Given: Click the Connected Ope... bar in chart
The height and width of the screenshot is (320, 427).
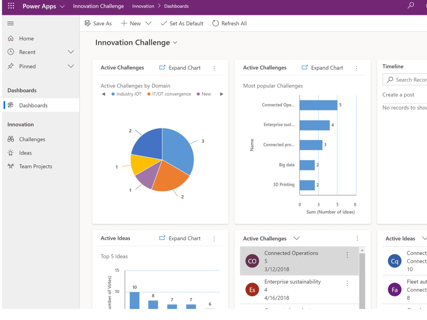Looking at the screenshot, I should coord(319,105).
